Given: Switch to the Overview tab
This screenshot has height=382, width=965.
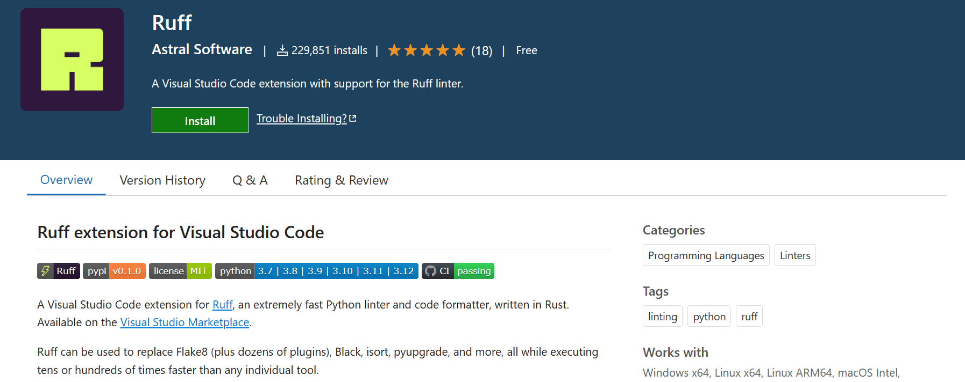Looking at the screenshot, I should click(66, 180).
